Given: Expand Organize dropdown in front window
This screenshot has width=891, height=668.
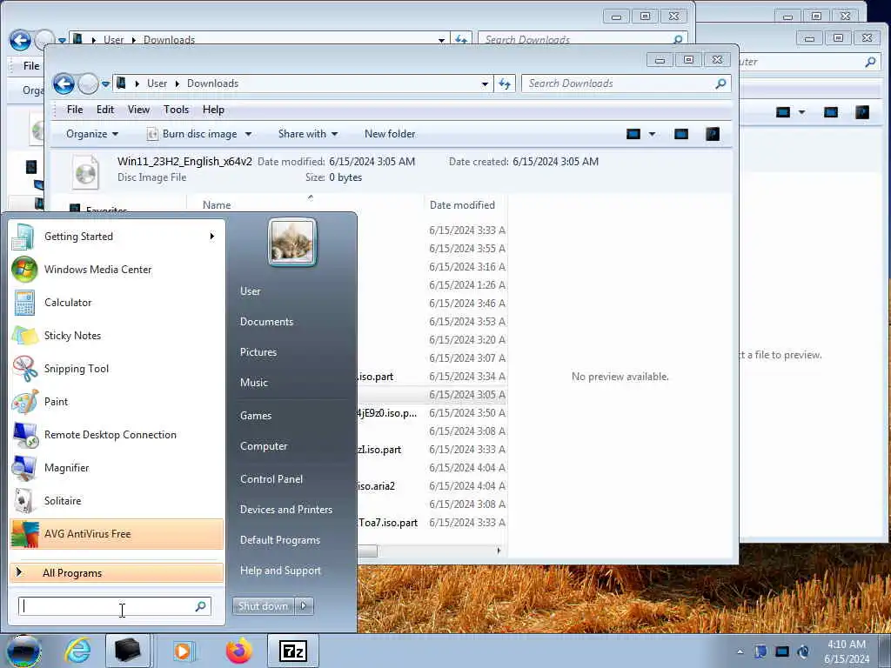Looking at the screenshot, I should 92,134.
